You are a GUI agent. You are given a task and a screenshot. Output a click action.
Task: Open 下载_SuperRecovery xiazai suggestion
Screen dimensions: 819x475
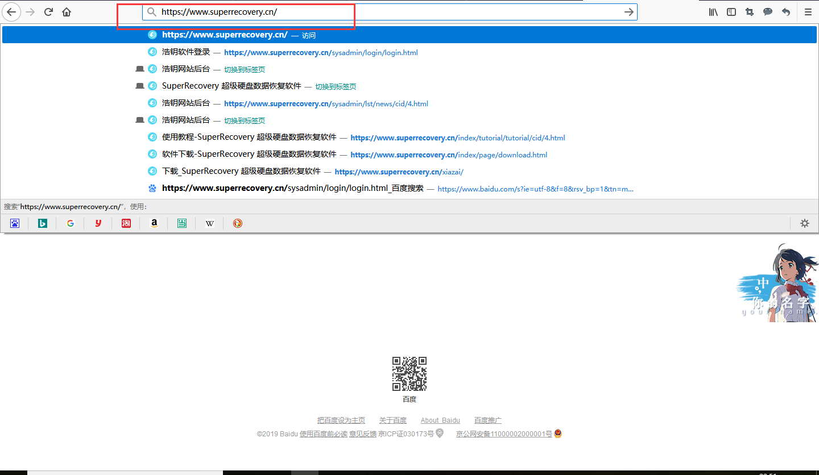tap(409, 171)
